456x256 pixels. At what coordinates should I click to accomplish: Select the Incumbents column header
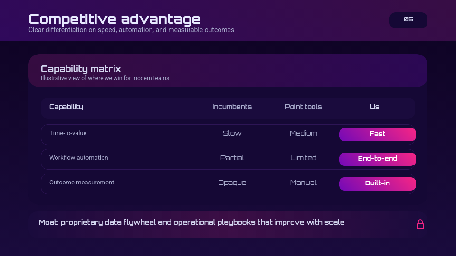click(x=232, y=107)
